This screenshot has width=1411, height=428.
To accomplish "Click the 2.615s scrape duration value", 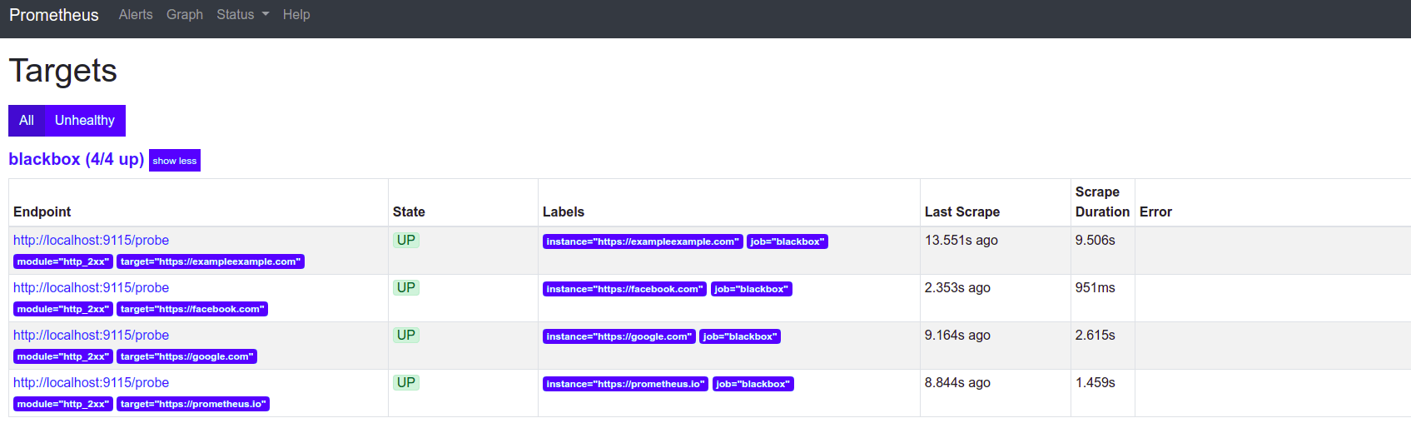I will [x=1096, y=335].
